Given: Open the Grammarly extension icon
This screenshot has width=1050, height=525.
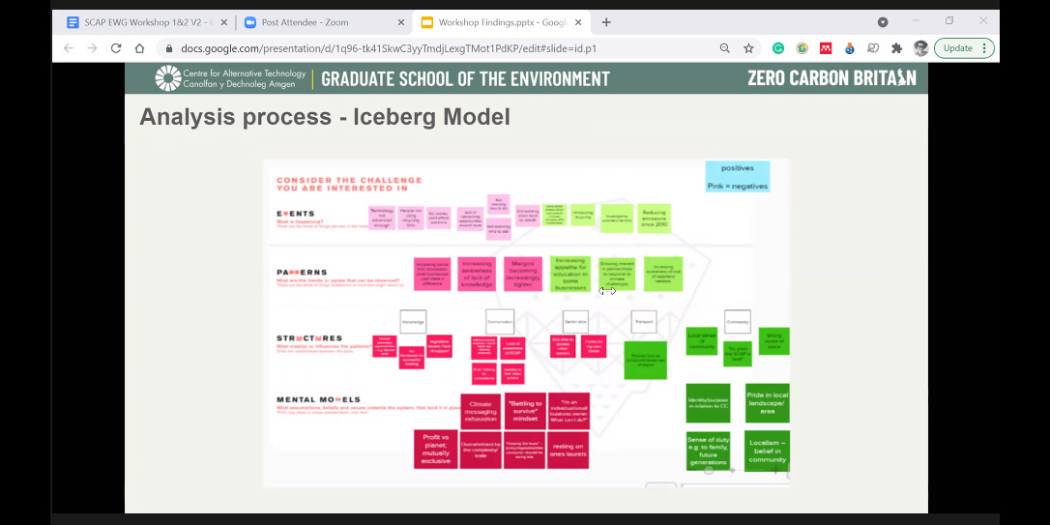Looking at the screenshot, I should (778, 48).
